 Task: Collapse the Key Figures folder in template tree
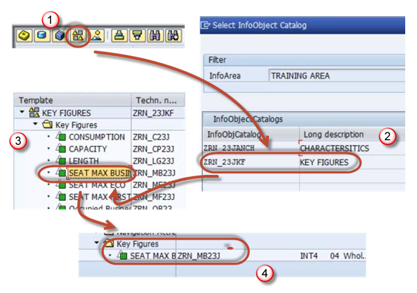[x=35, y=125]
